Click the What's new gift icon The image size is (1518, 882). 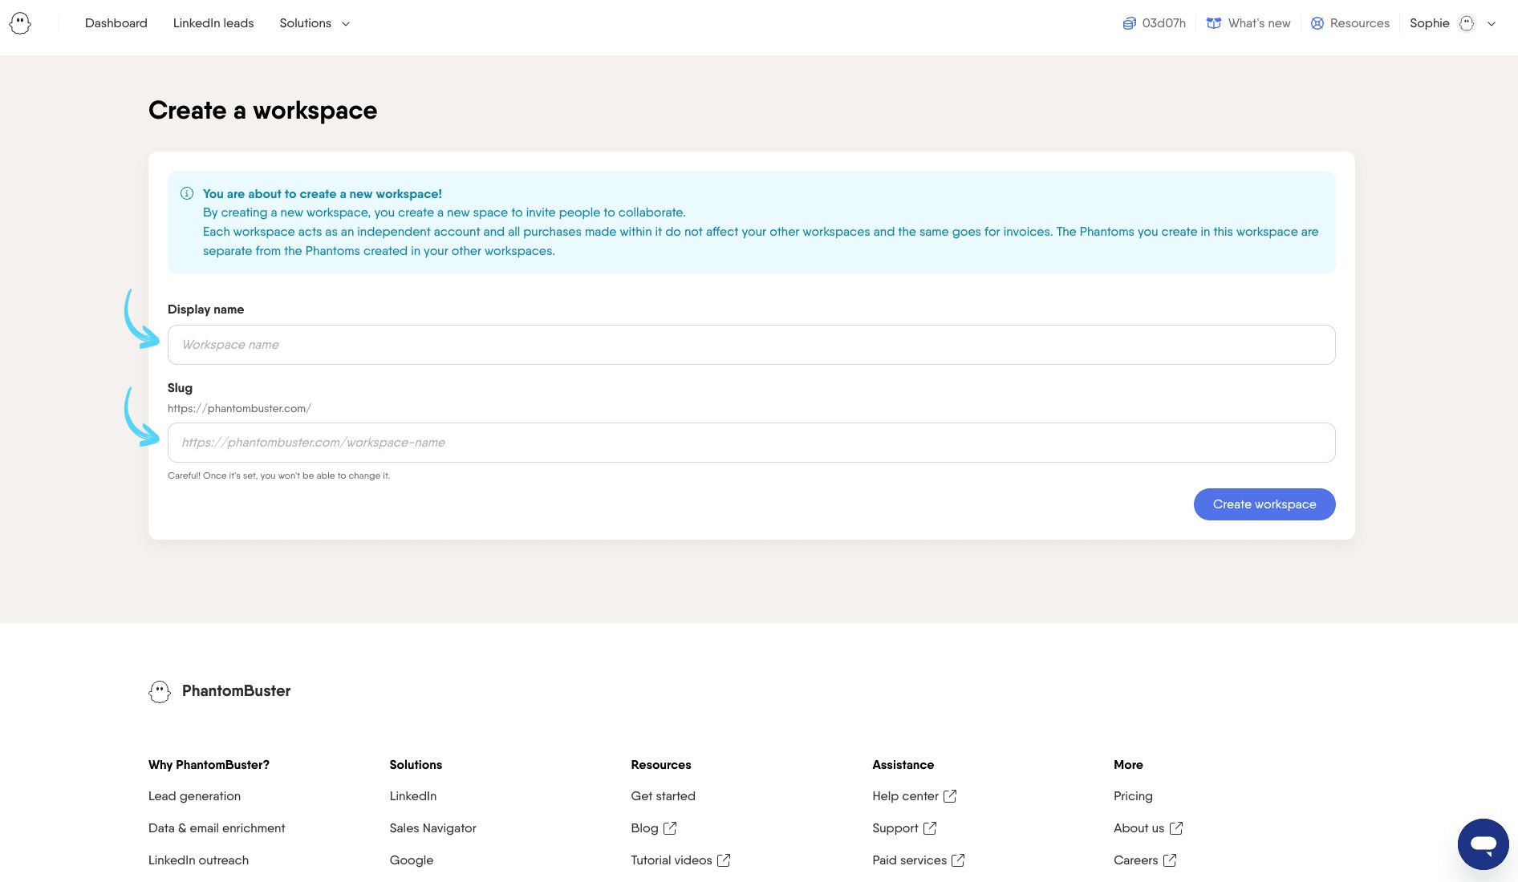pyautogui.click(x=1214, y=23)
